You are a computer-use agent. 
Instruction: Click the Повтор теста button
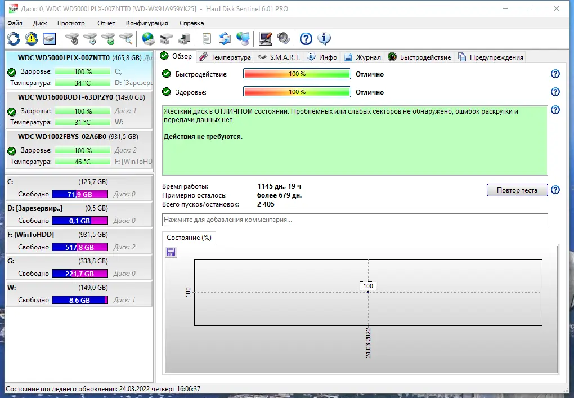click(x=517, y=190)
